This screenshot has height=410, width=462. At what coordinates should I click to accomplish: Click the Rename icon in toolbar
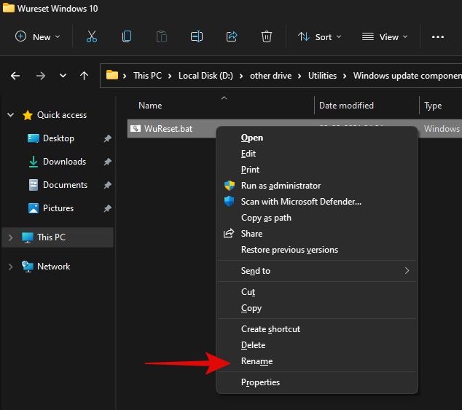point(196,36)
